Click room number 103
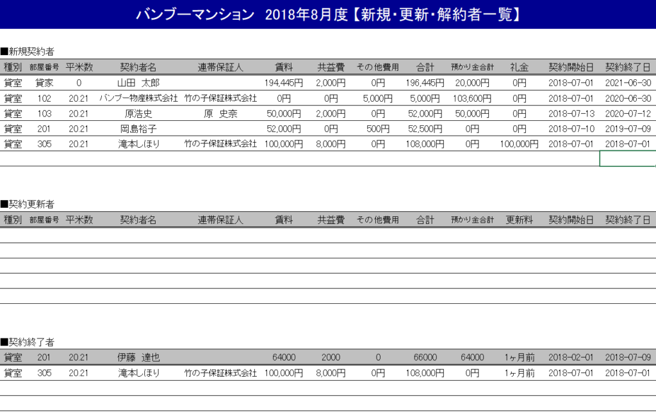 pyautogui.click(x=44, y=114)
